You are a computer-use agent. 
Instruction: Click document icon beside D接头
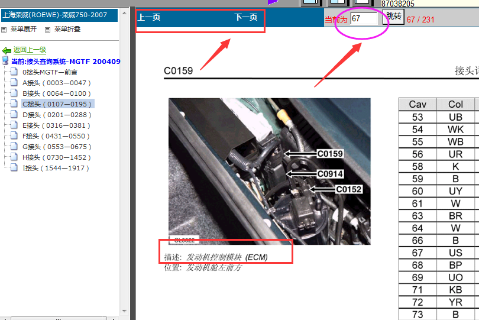[14, 114]
